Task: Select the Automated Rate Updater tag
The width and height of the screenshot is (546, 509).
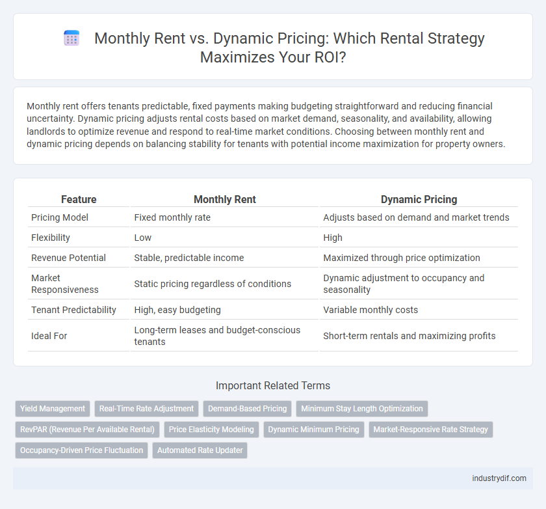Action: pos(200,450)
